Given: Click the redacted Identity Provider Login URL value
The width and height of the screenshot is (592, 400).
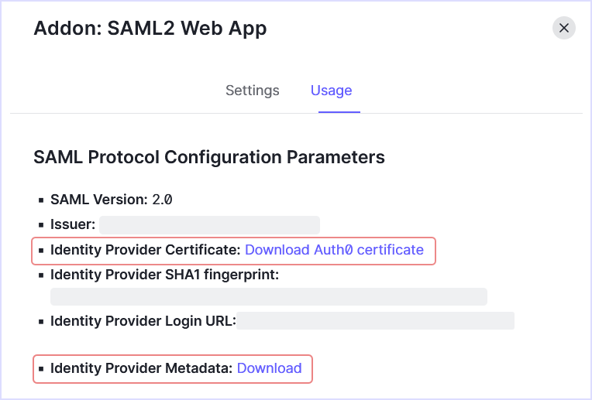Looking at the screenshot, I should pos(375,320).
